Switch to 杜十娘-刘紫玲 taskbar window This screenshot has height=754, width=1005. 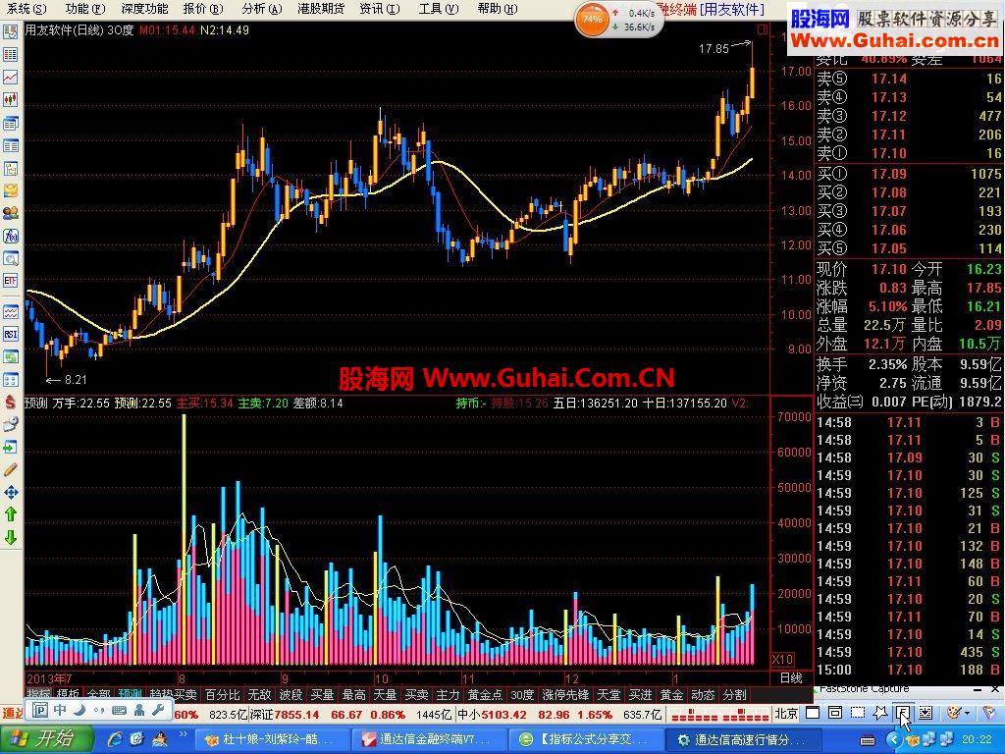coord(271,738)
